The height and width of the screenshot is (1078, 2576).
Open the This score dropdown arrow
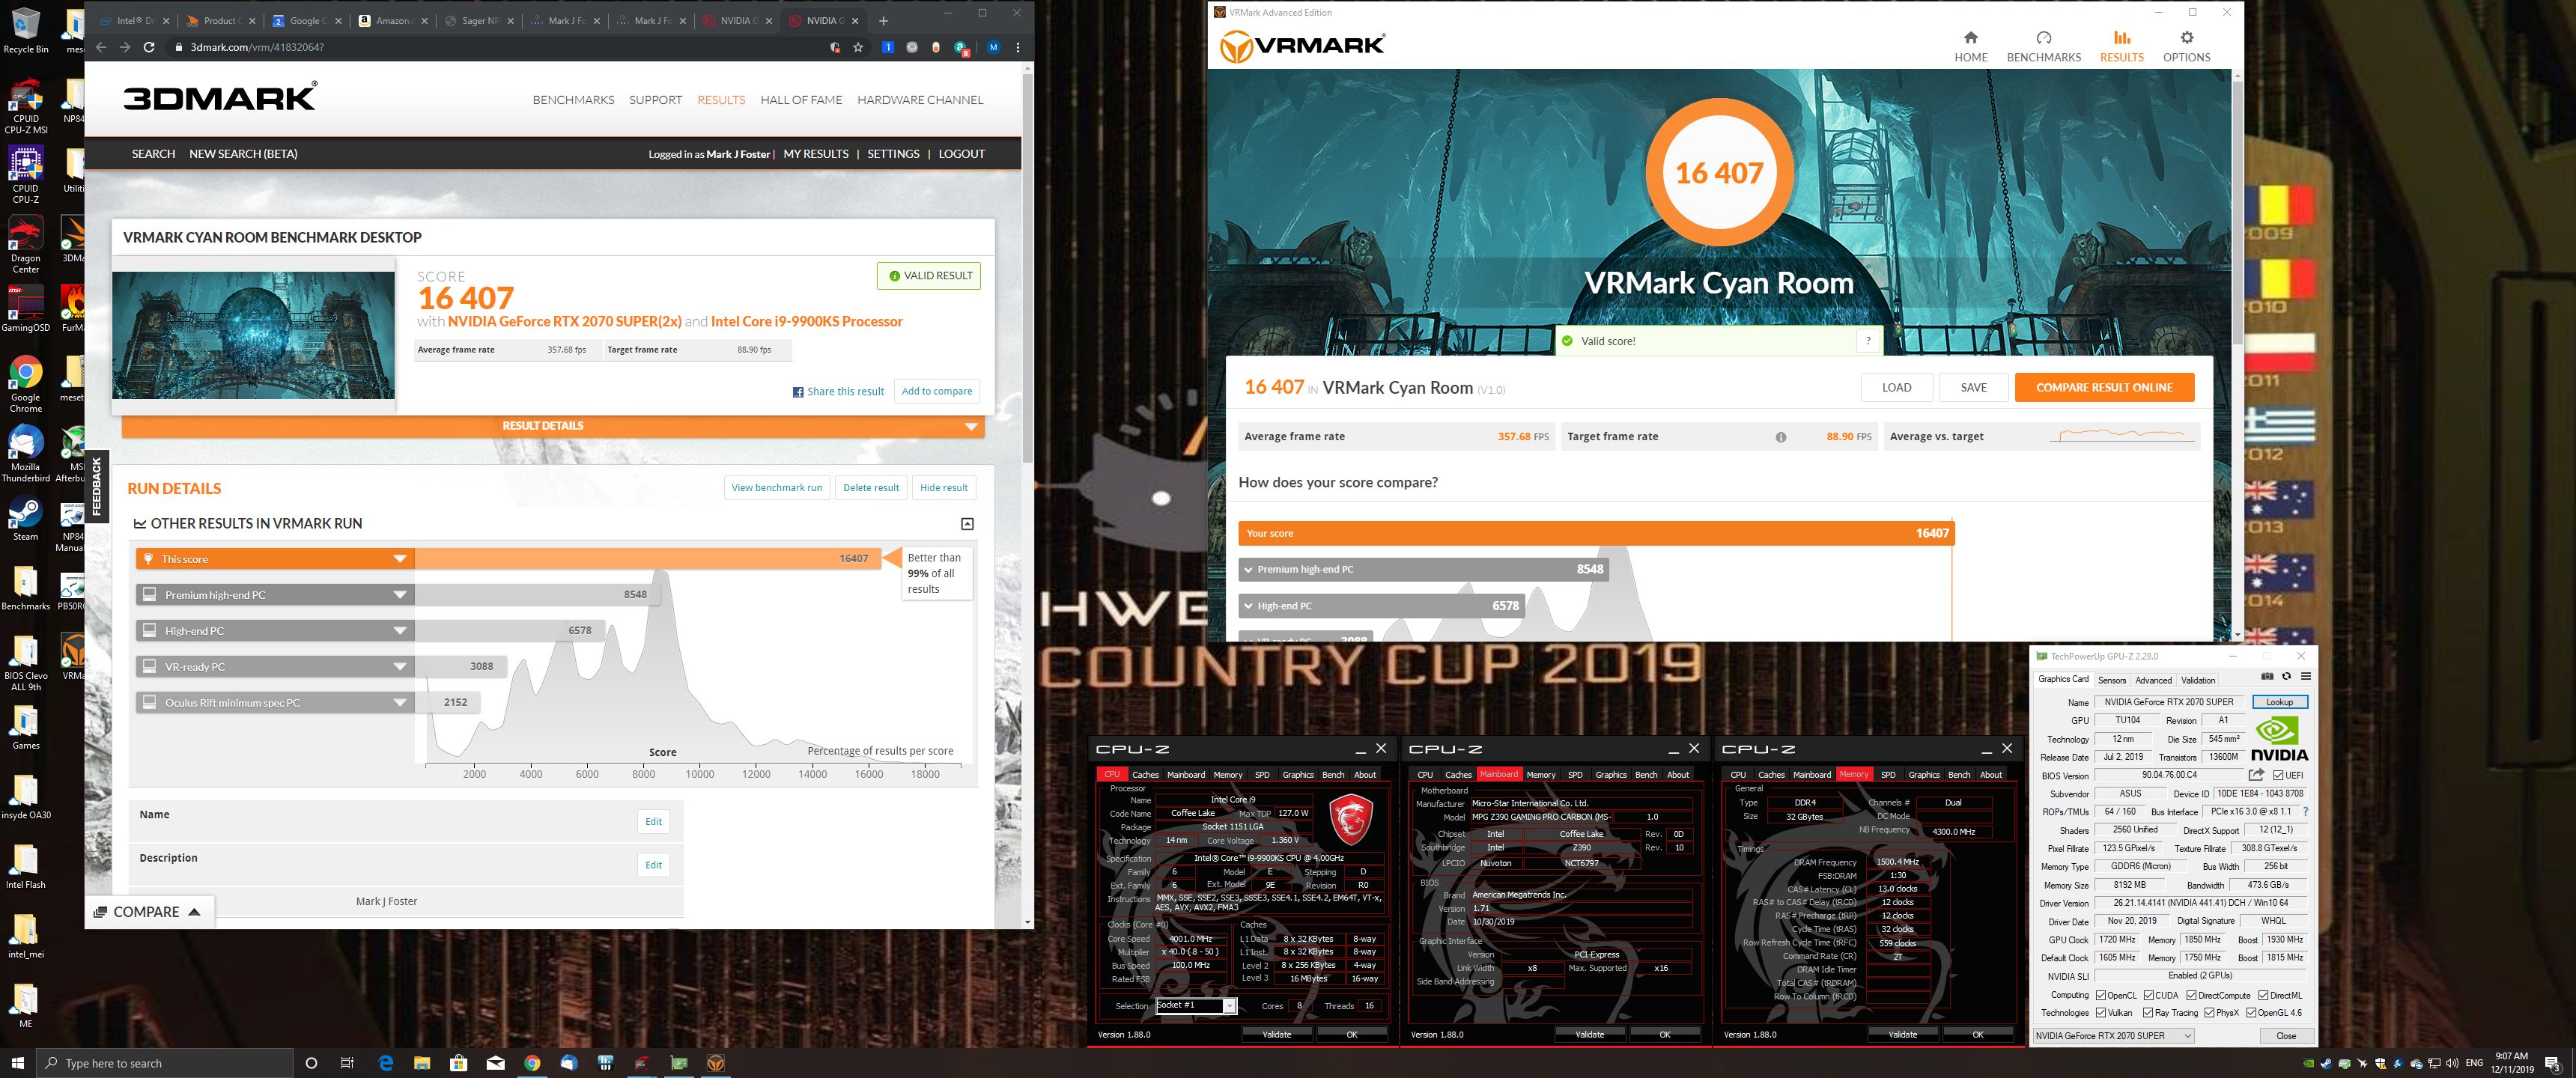pos(399,559)
